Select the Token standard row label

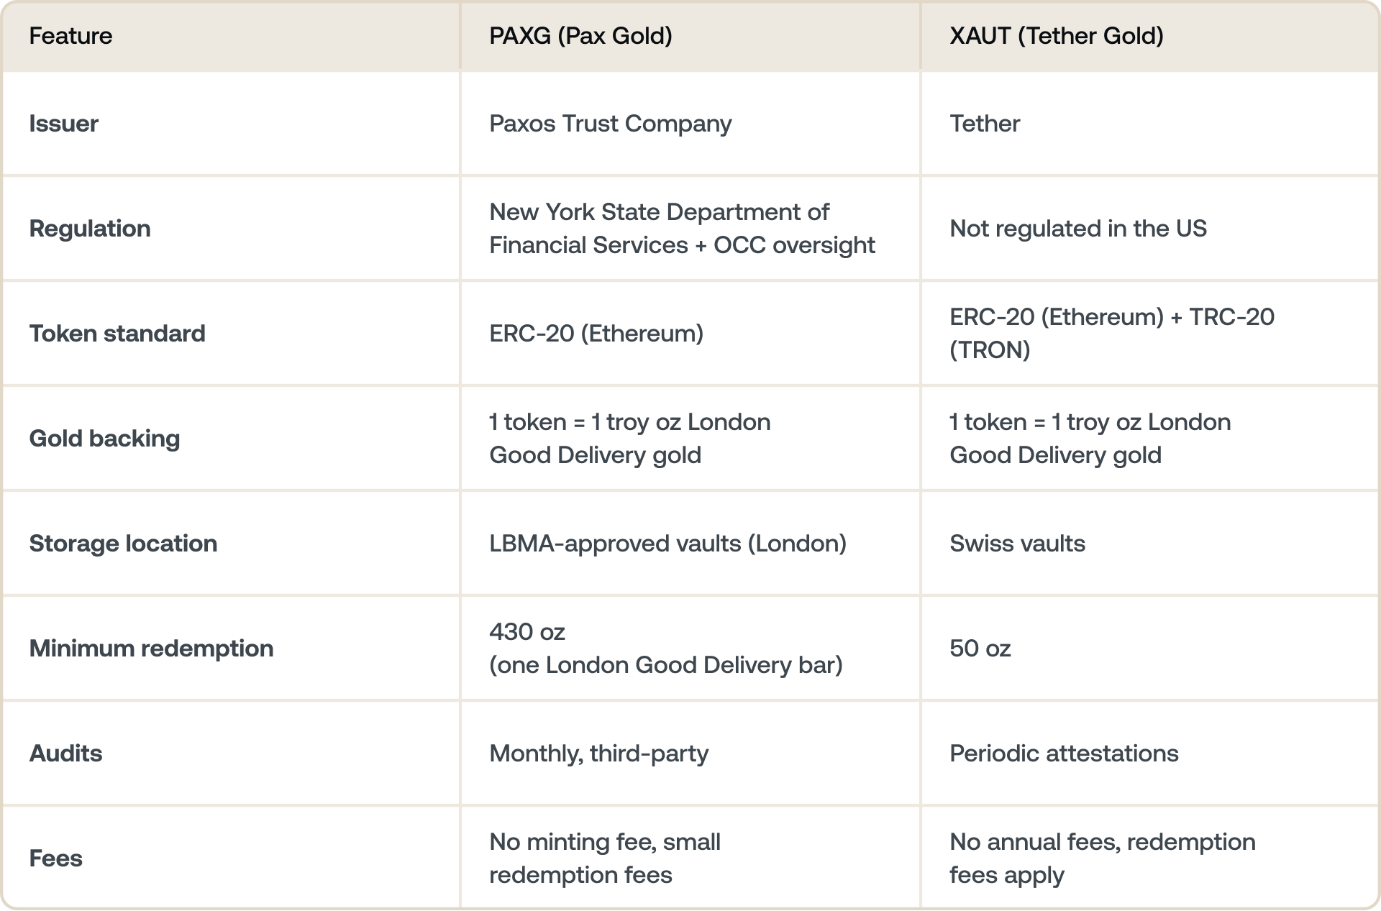[x=117, y=334]
